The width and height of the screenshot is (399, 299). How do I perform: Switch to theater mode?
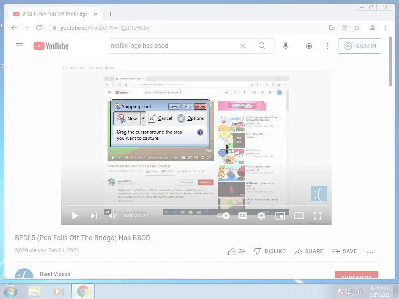click(x=299, y=216)
